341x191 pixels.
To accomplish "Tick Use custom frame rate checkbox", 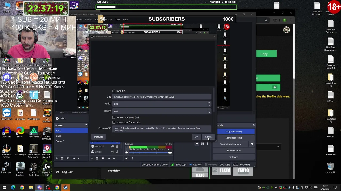I will (x=114, y=123).
